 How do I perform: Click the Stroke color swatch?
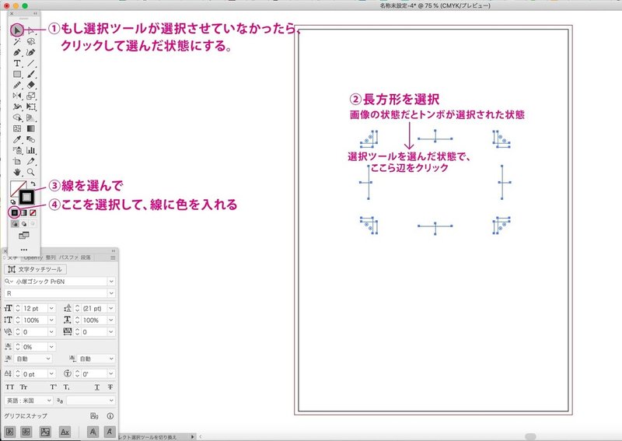pos(27,197)
